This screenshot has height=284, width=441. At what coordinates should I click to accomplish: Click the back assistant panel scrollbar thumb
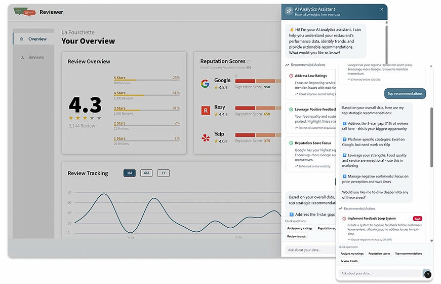point(386,45)
